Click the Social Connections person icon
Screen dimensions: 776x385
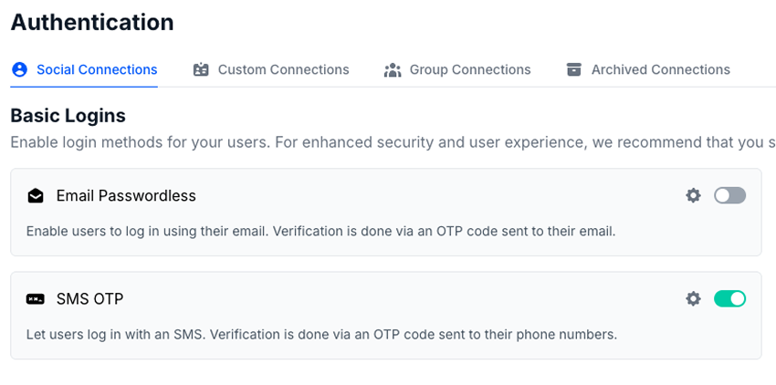[x=20, y=69]
